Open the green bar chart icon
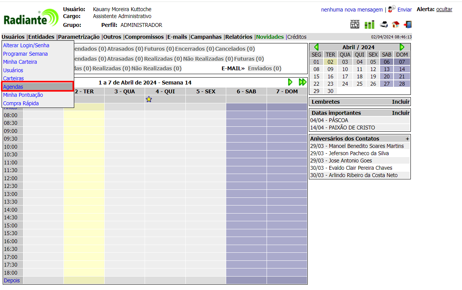The image size is (462, 290). (x=369, y=25)
